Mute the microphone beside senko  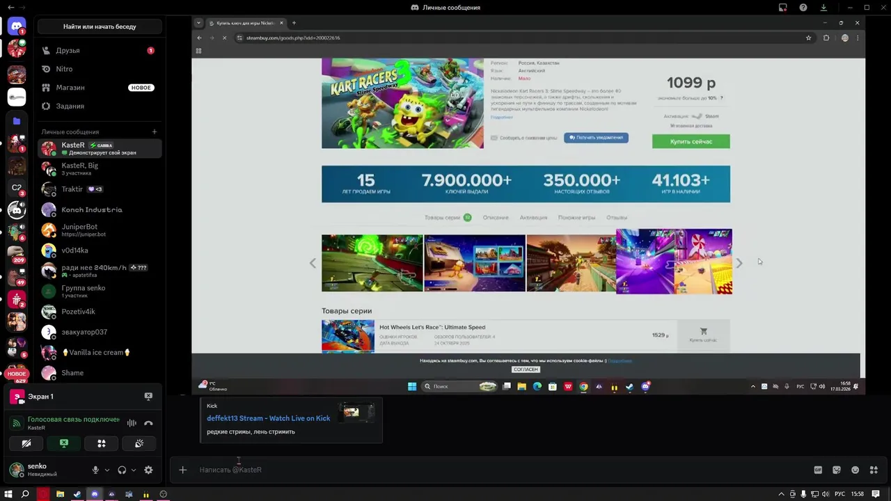(95, 470)
